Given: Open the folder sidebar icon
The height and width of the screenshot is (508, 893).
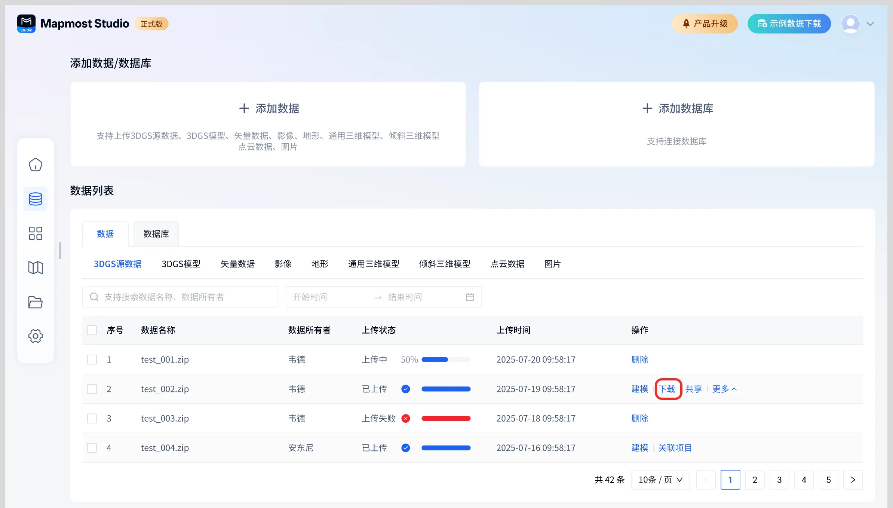Looking at the screenshot, I should (x=36, y=302).
